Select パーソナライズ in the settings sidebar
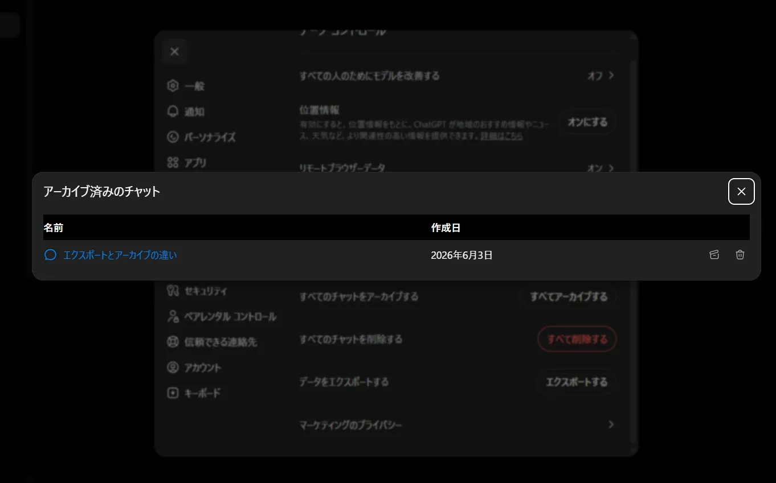776x483 pixels. coord(201,137)
